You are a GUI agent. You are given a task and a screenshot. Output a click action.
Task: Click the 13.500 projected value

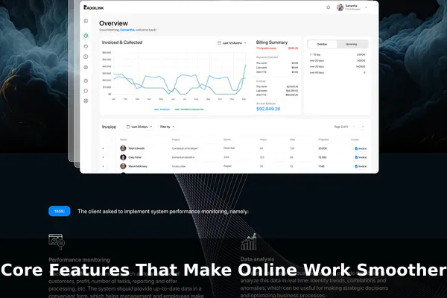pos(322,157)
